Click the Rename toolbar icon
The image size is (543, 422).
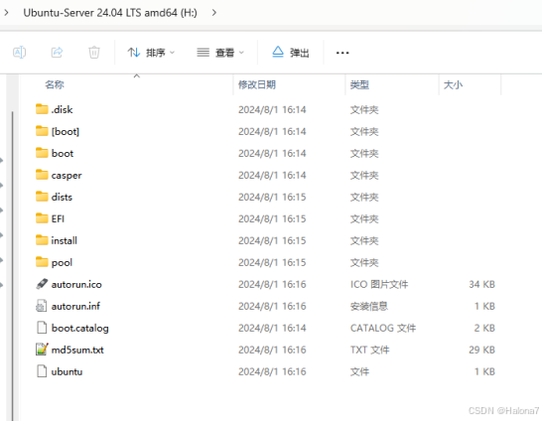coord(19,53)
